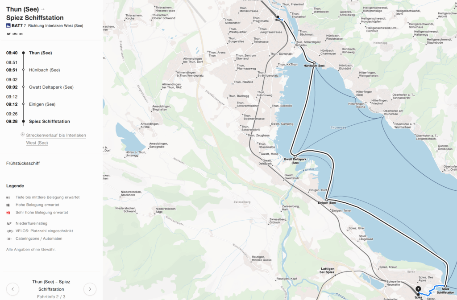Click 'Tiefe bis mittlere Belegung erwartet' text
Viewport: 457px width, 300px height.
click(47, 197)
